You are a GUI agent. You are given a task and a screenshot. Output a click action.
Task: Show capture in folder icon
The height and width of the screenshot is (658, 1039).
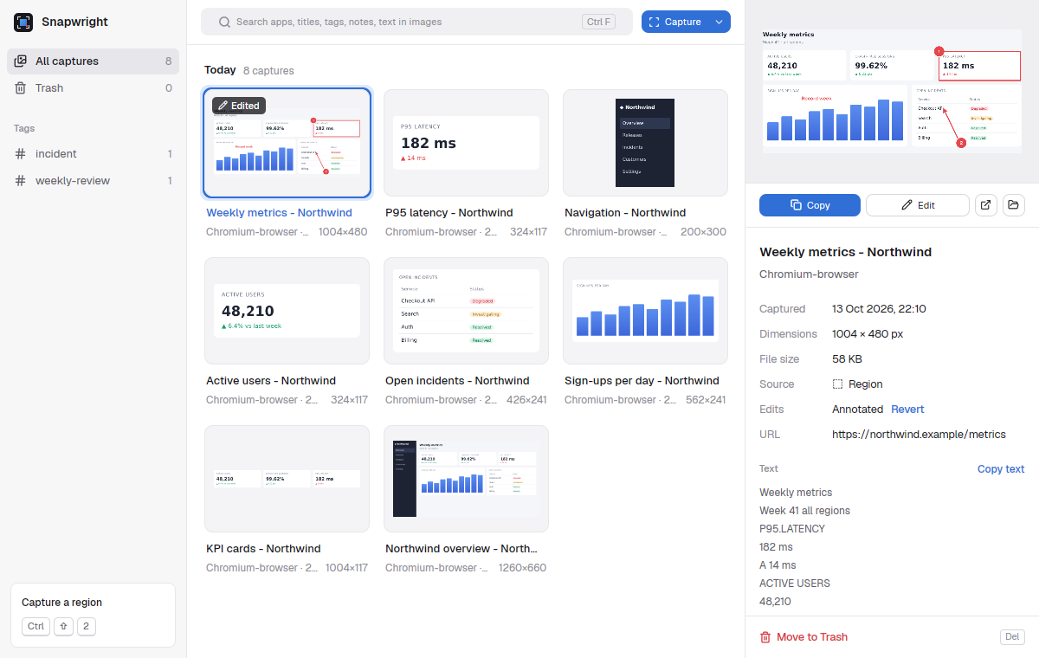click(1013, 205)
